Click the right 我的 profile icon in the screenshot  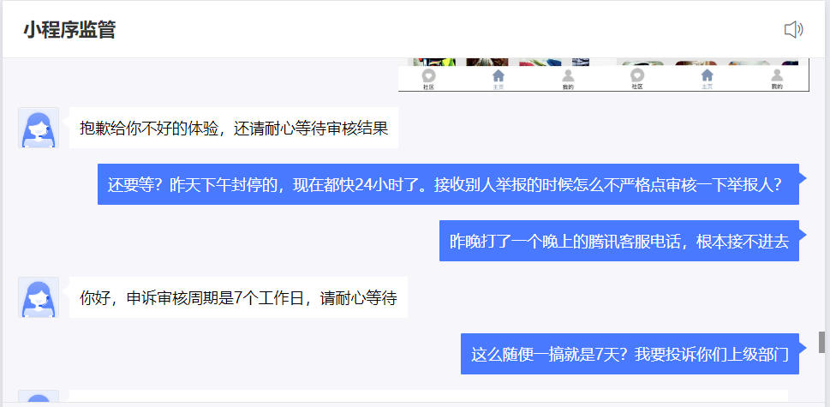tap(777, 79)
